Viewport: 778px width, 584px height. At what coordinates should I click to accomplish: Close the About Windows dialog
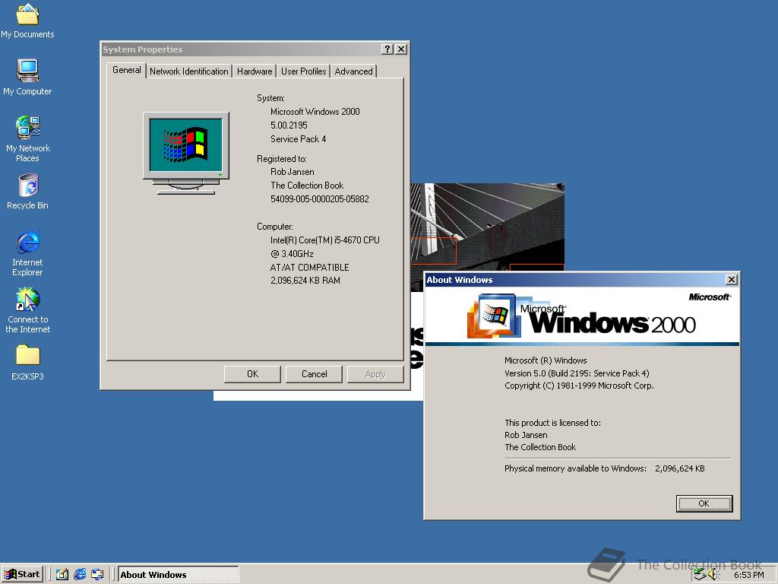point(732,280)
